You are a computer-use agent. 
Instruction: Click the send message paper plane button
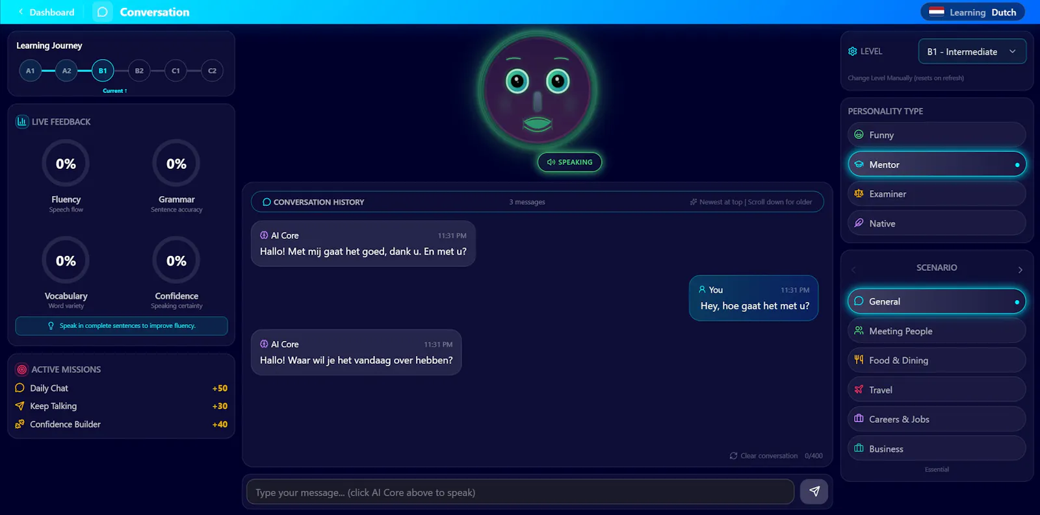(x=814, y=492)
